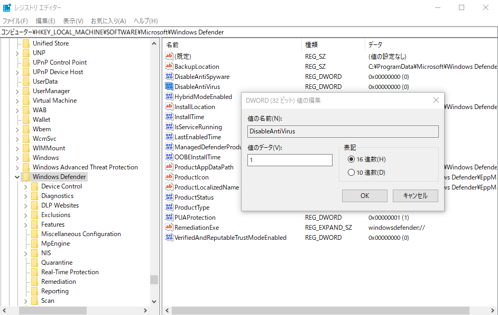
Task: Expand the Exclusions subkey
Action: point(26,215)
